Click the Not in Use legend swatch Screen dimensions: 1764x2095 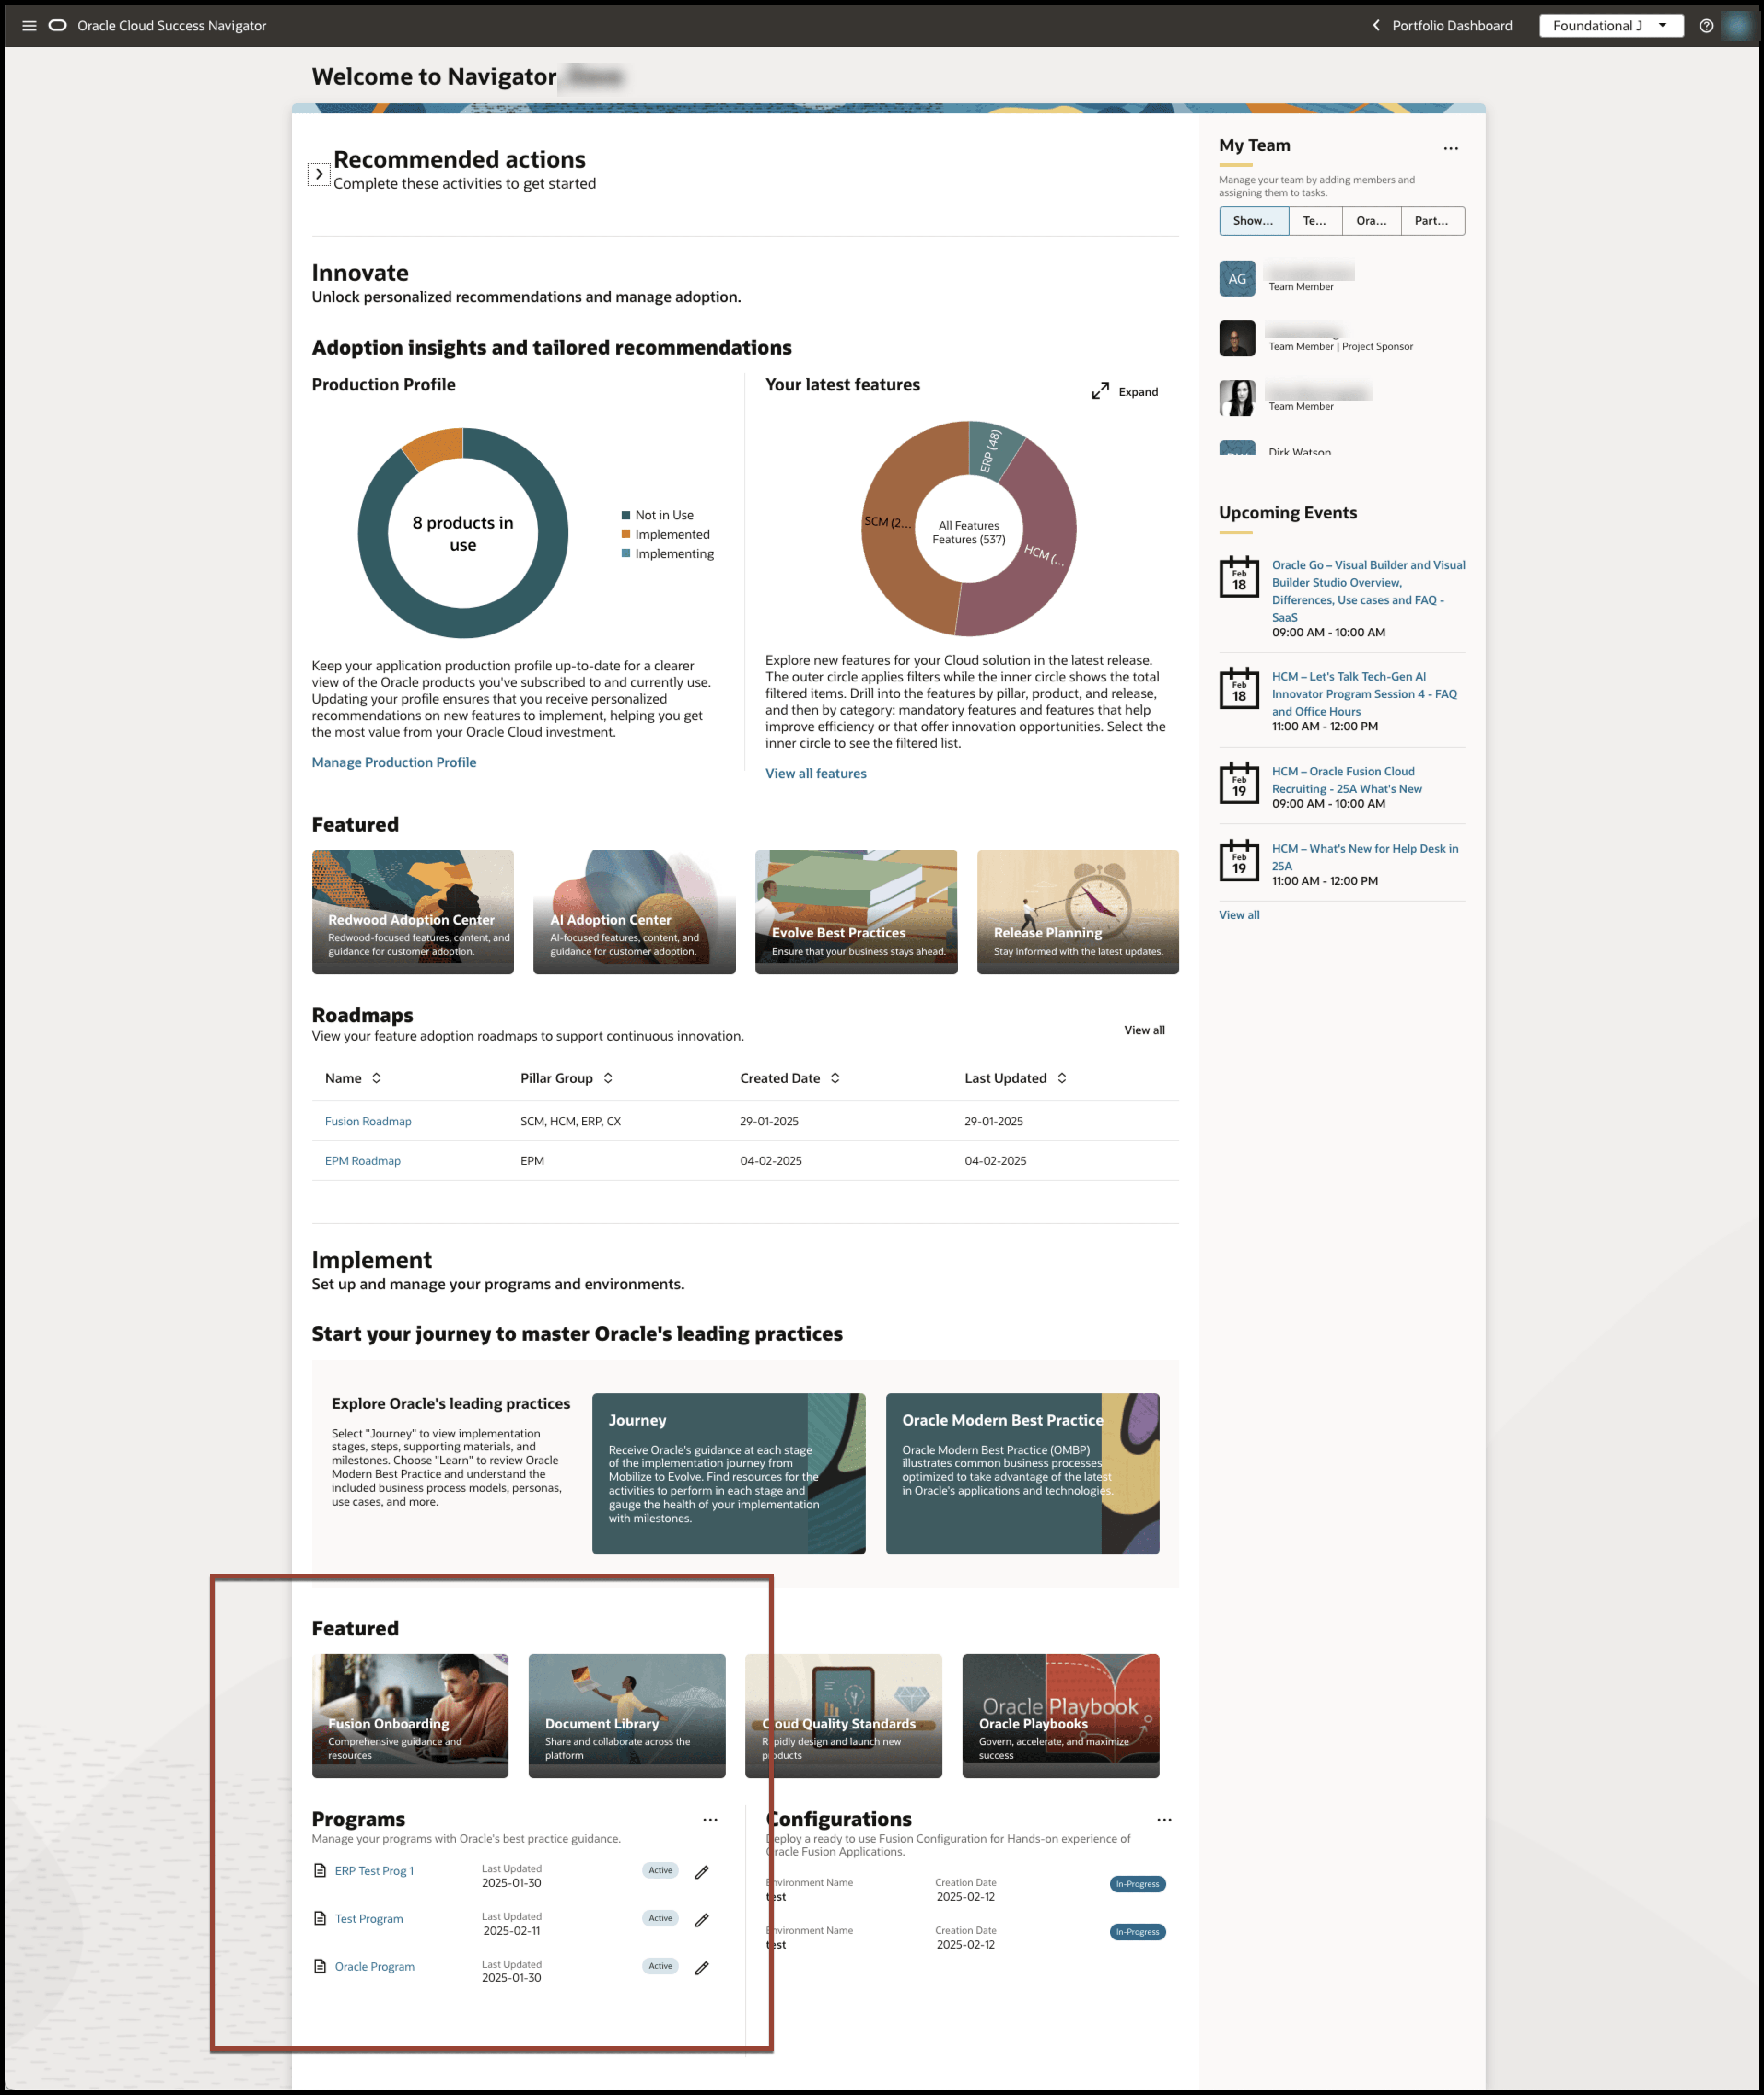pos(626,515)
